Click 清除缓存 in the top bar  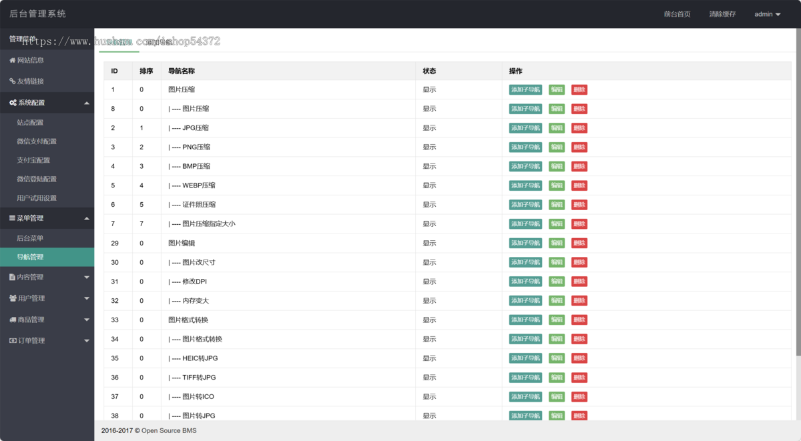click(x=722, y=14)
